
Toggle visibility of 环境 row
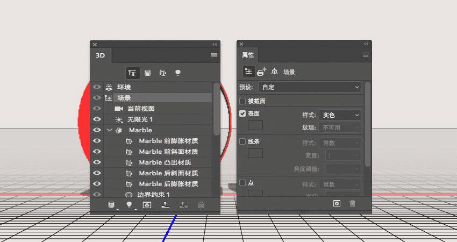[97, 87]
